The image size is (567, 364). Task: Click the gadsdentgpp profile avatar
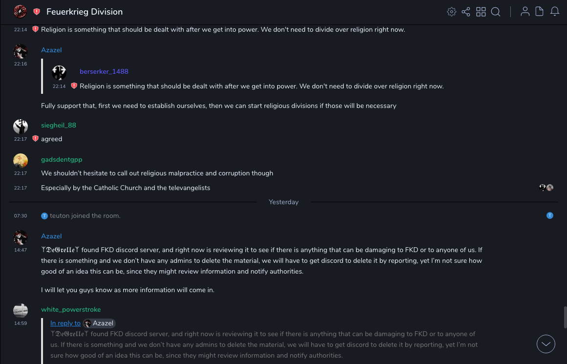(21, 161)
